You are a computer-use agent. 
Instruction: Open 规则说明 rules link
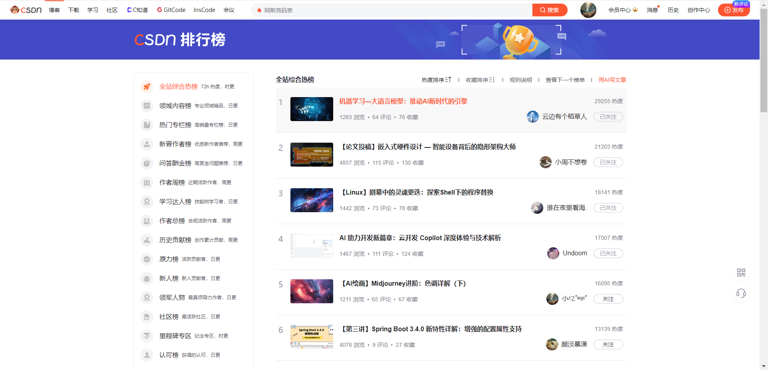[521, 80]
